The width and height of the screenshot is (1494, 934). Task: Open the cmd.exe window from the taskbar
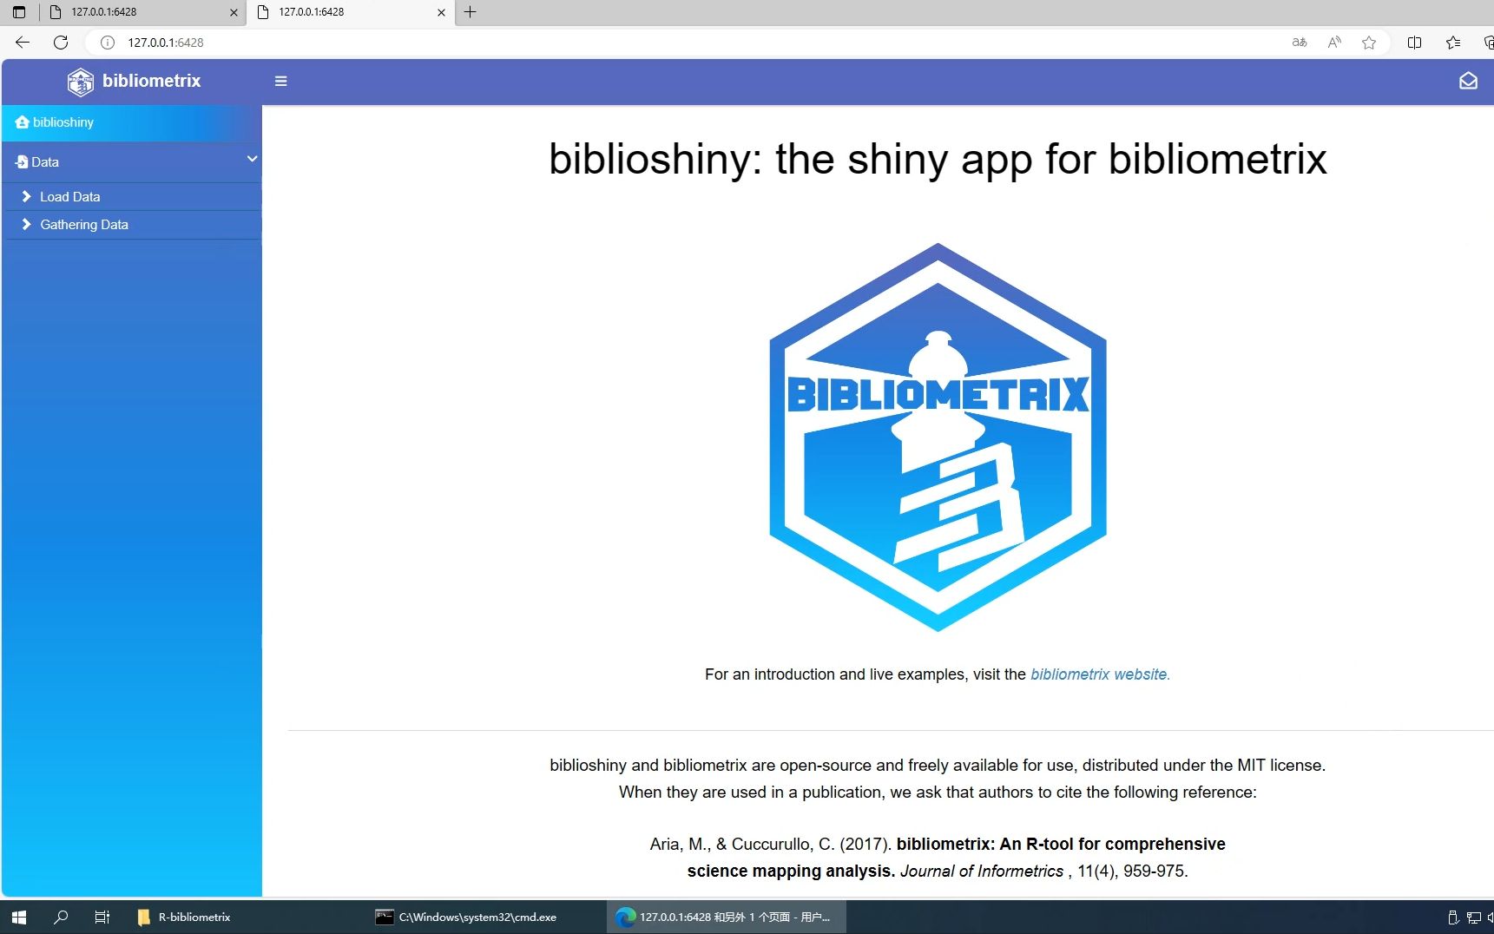pos(467,917)
